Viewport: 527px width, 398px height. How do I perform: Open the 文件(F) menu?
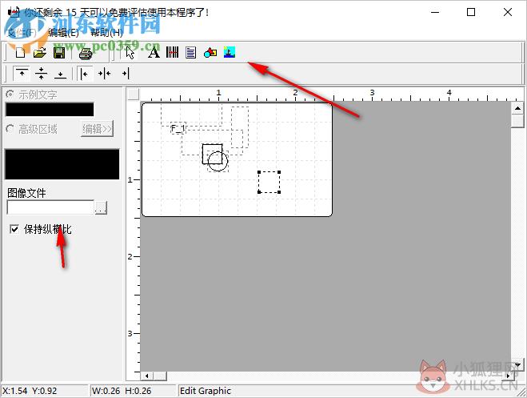22,33
